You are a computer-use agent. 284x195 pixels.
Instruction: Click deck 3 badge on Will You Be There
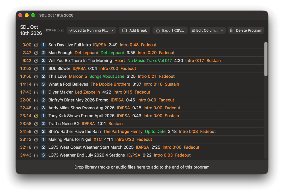(43, 61)
